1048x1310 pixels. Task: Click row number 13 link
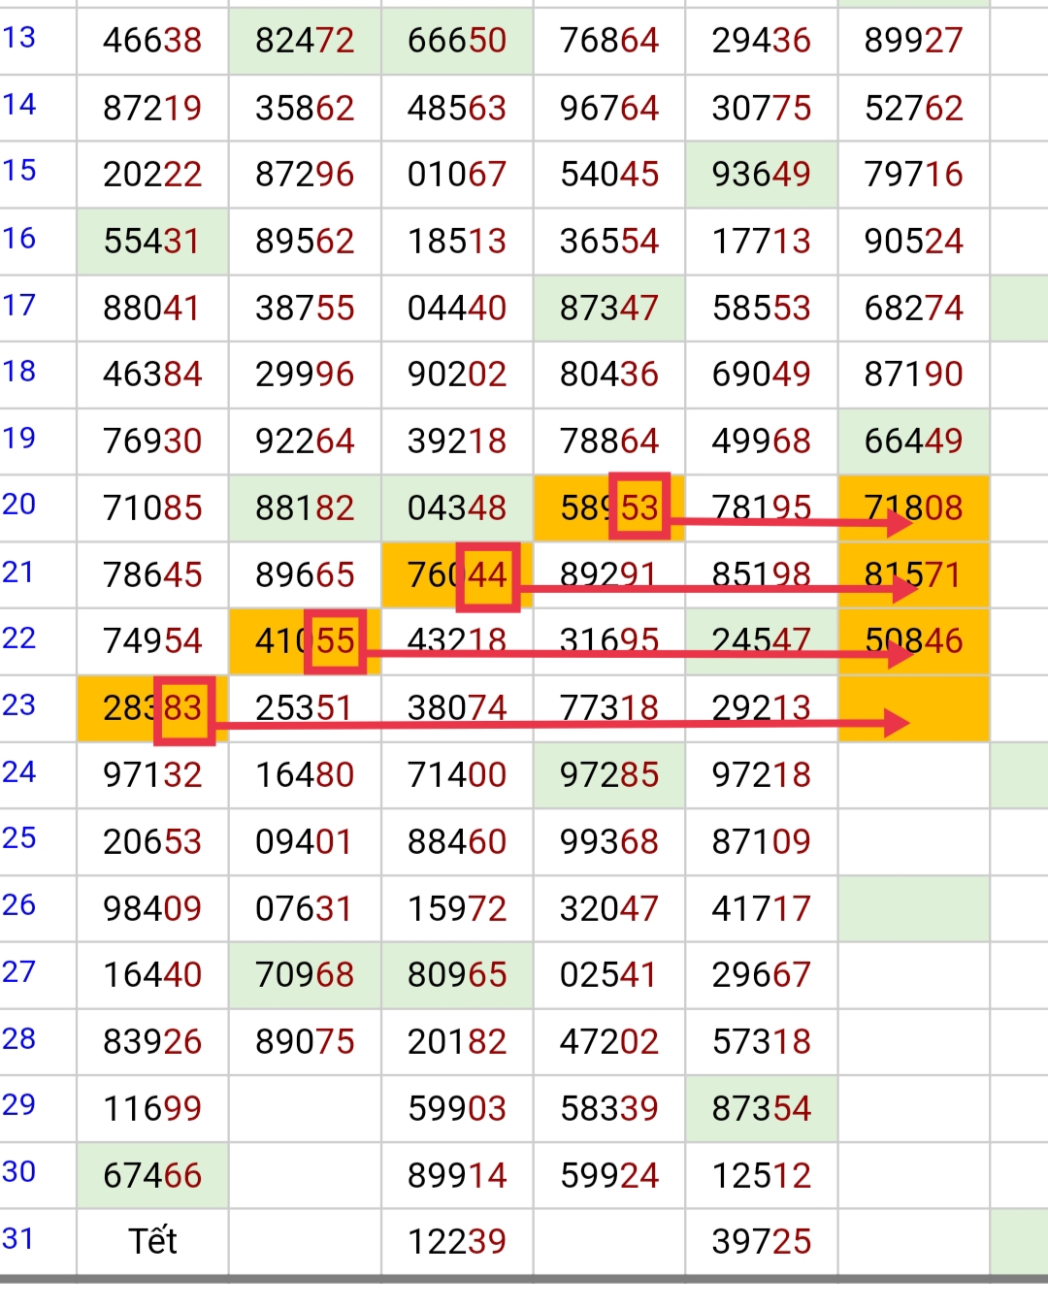click(x=19, y=38)
